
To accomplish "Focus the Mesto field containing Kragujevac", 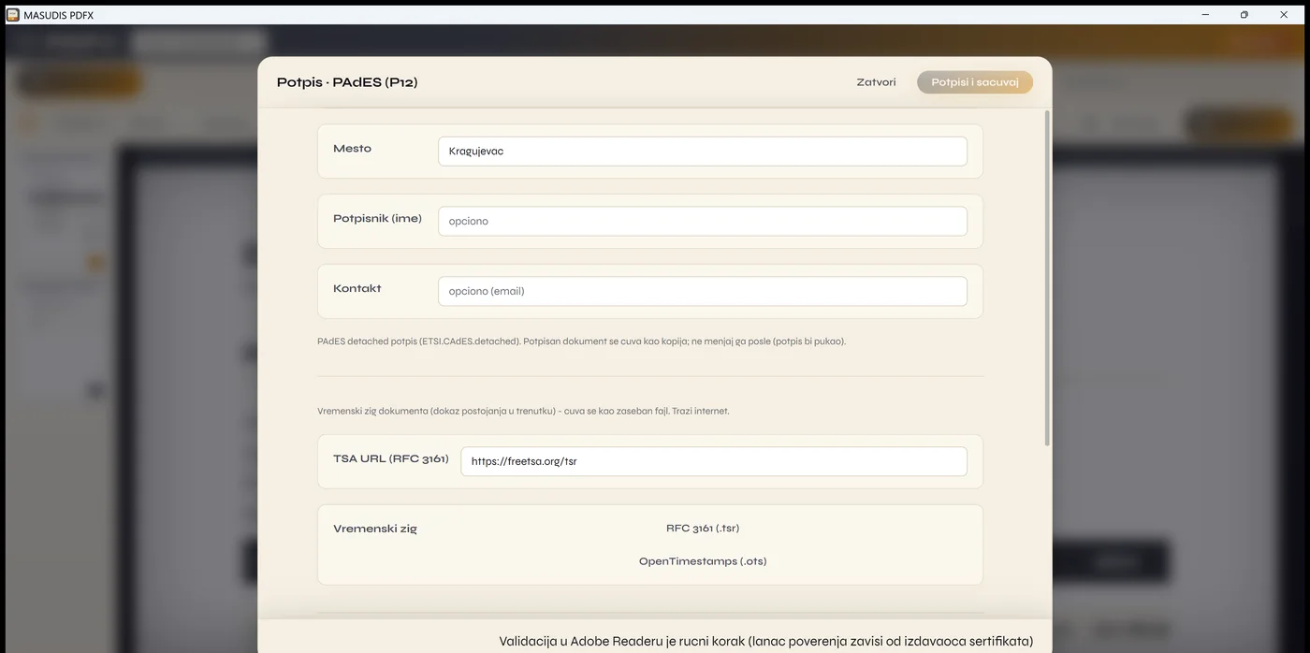I will 702,151.
